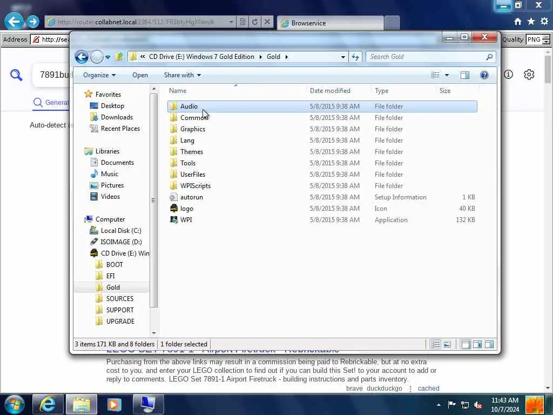Select the WPI application file
Image resolution: width=553 pixels, height=415 pixels.
coord(322,220)
